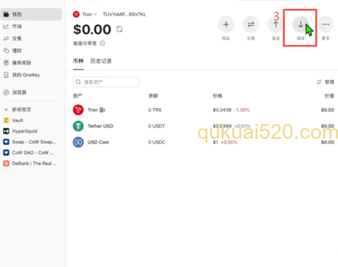
Task: Sort by the 价值 column header
Action: coord(329,96)
